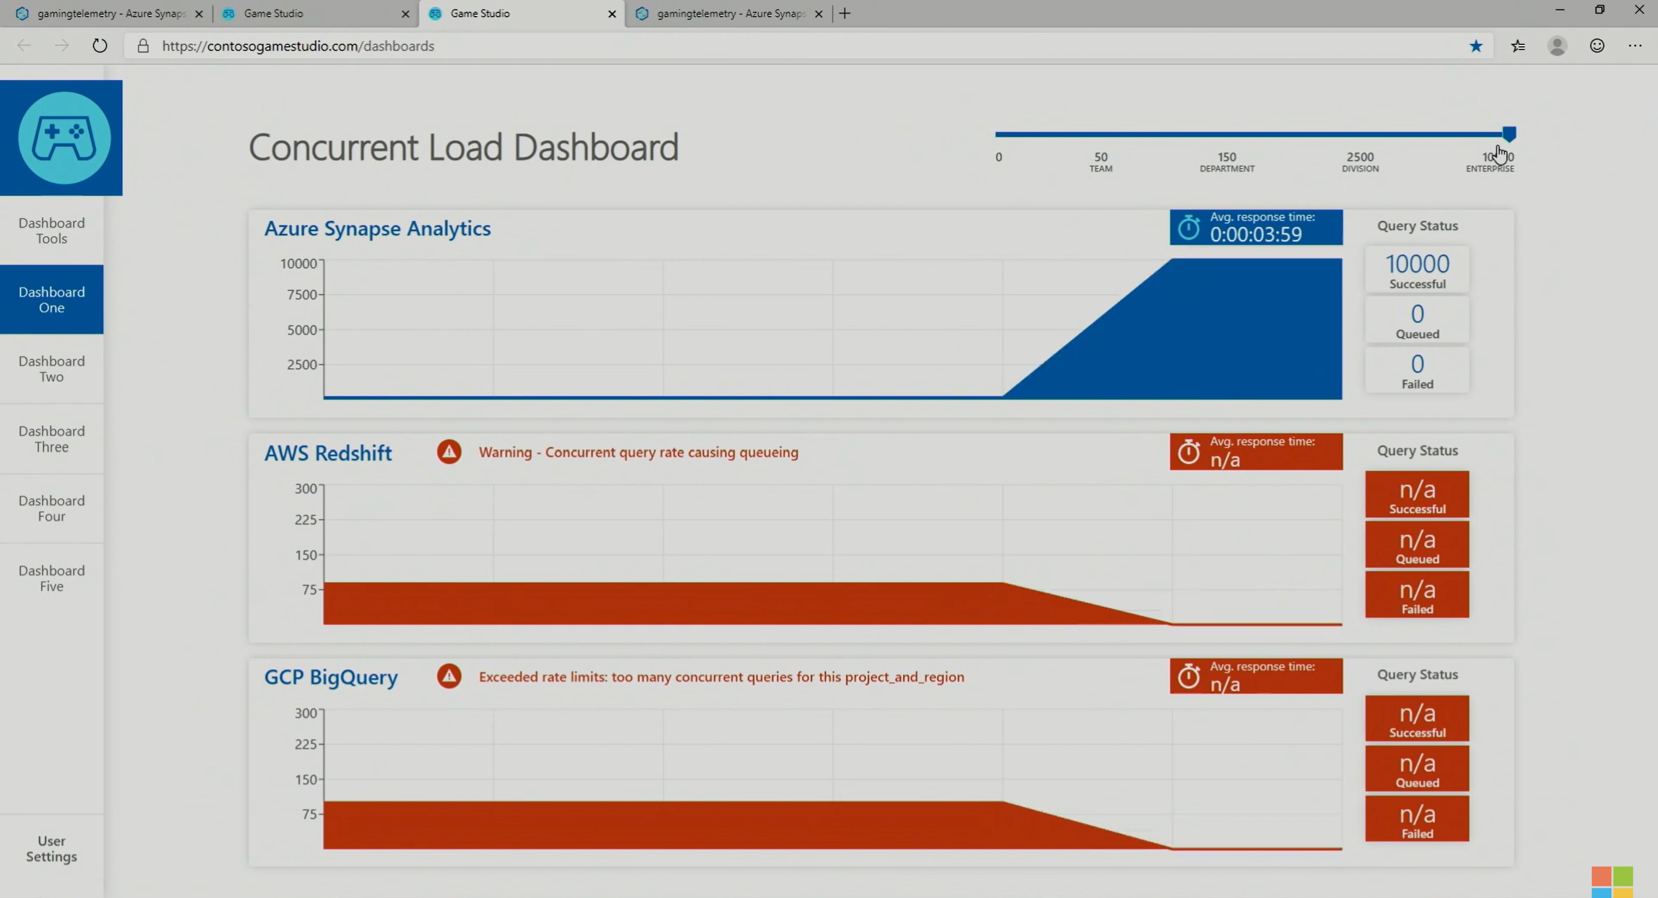Open the favorites list icon

(1518, 46)
